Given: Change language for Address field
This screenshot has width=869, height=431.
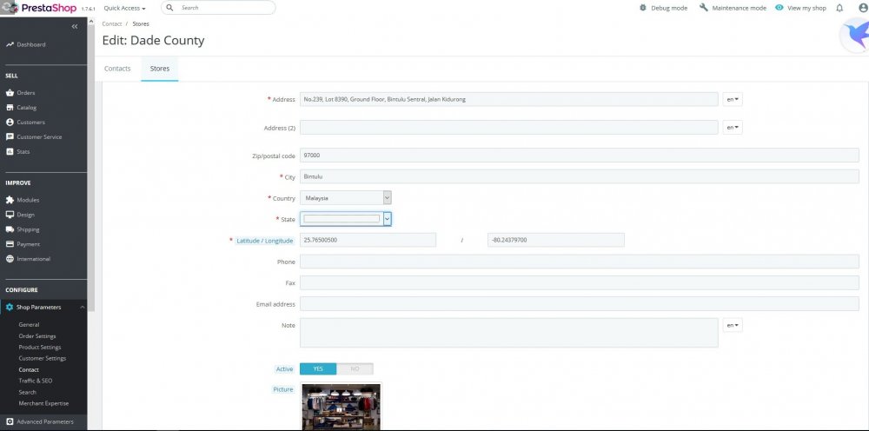Looking at the screenshot, I should click(733, 99).
